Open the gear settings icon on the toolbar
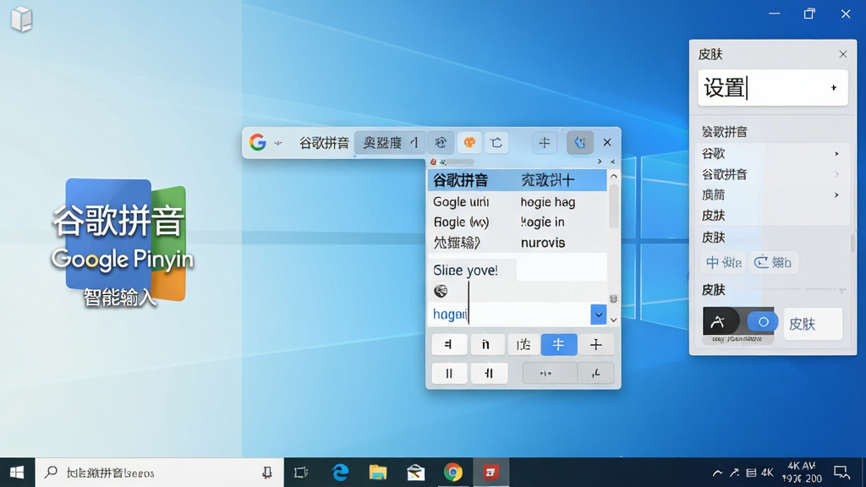Screen dimensions: 866x487 pos(440,143)
